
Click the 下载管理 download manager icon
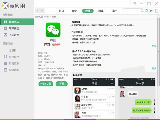coord(6,35)
